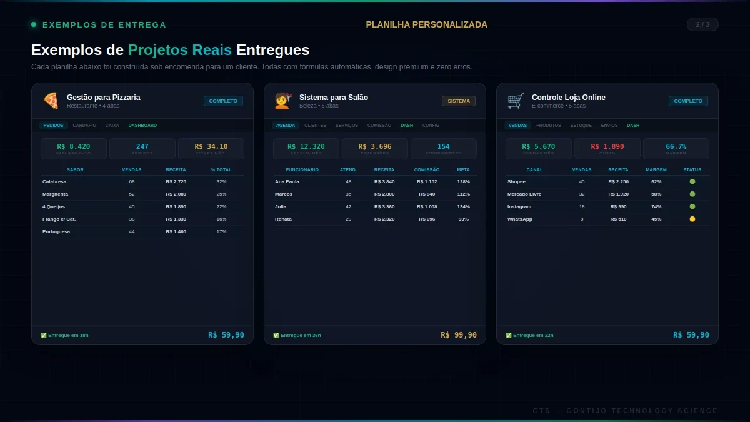
Task: Open the Dash tab in Loja Online card
Action: click(633, 125)
